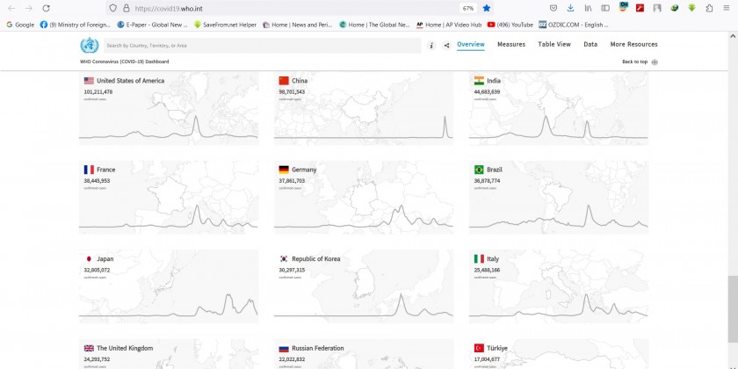
Task: Click the info icon beside search bar
Action: click(x=431, y=45)
